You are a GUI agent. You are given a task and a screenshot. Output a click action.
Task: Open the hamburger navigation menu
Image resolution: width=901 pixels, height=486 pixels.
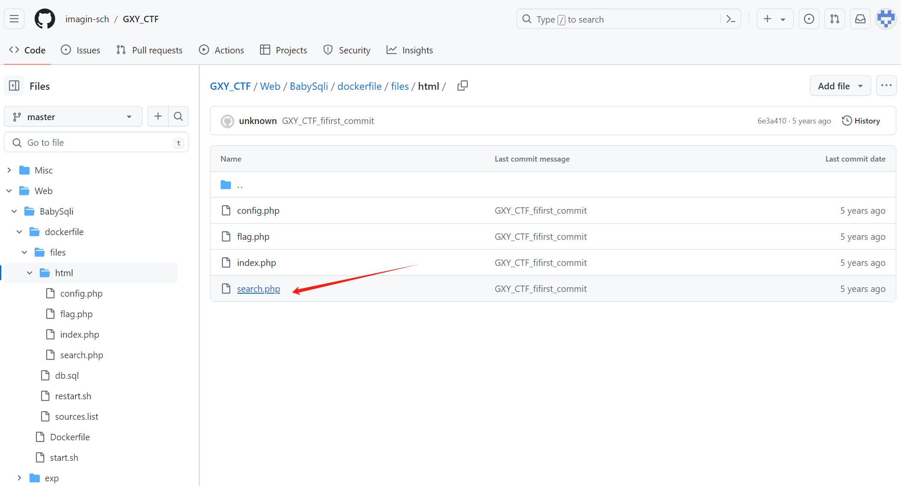coord(14,19)
